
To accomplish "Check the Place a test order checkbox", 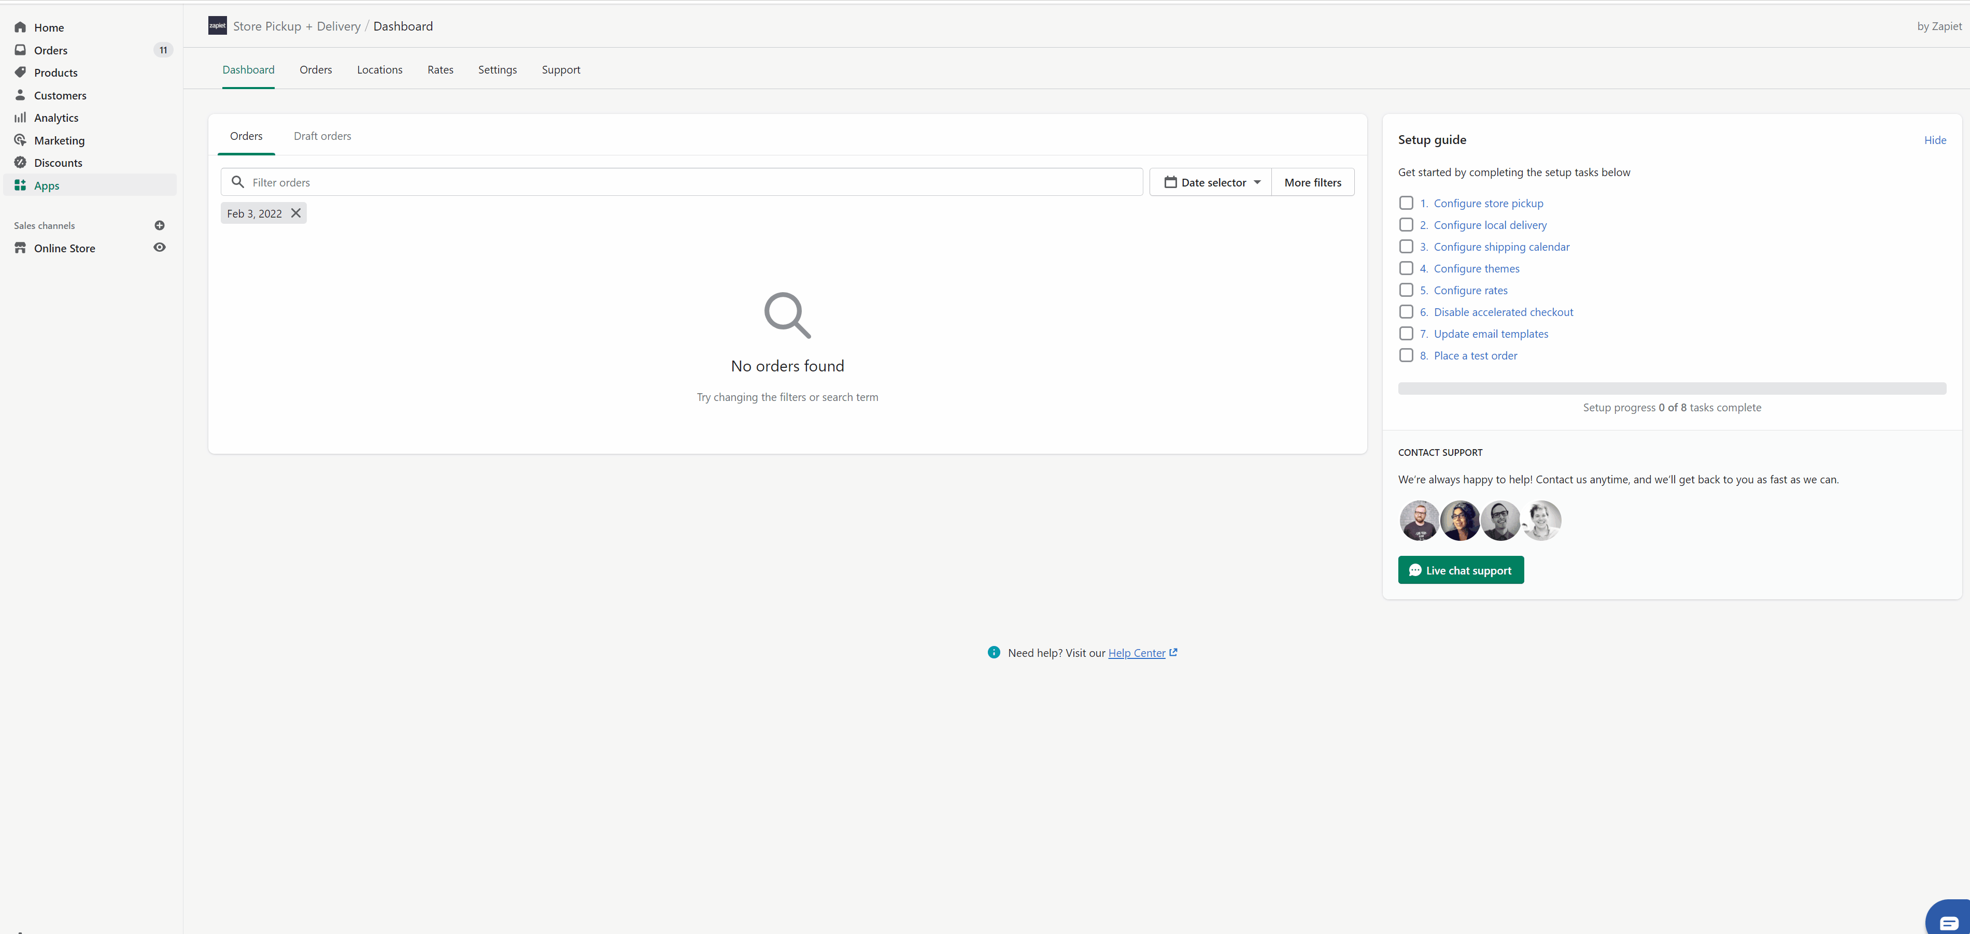I will click(x=1406, y=355).
